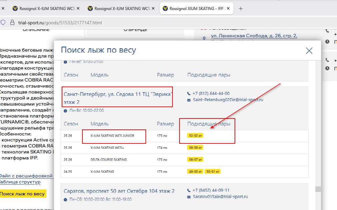Click the phone number +7 (8452) 44-09-11
Viewport: 337px width, 210px height.
click(x=211, y=190)
